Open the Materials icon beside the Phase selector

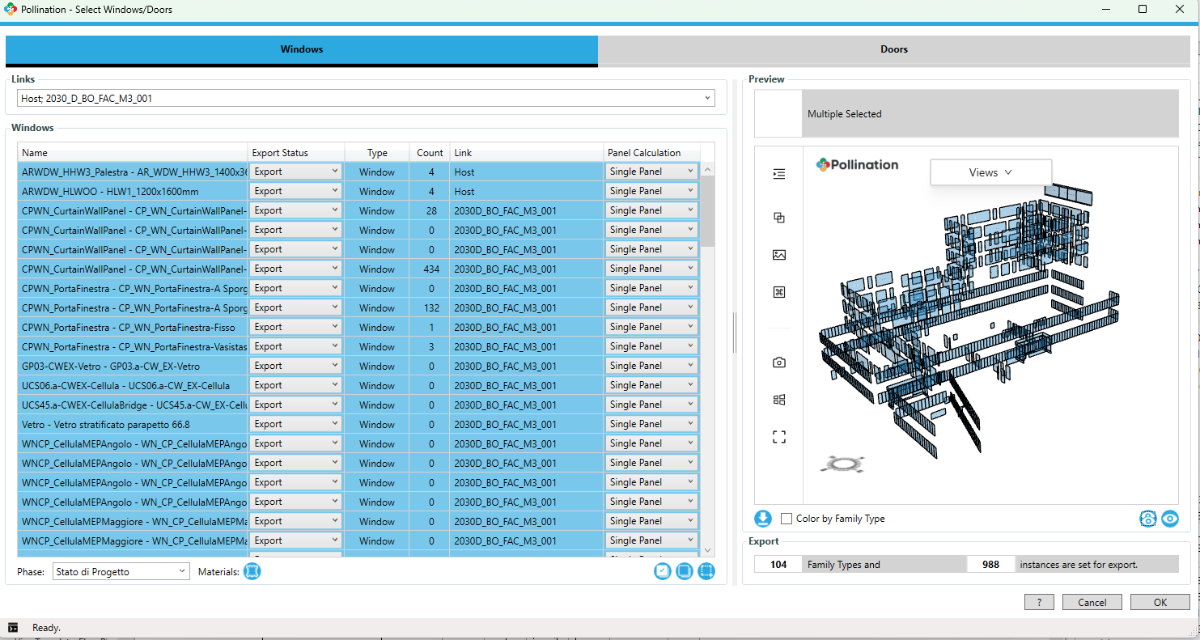[x=252, y=571]
